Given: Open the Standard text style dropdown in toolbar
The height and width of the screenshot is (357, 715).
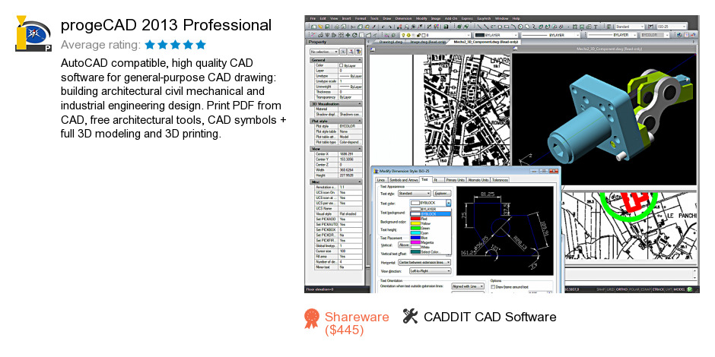Looking at the screenshot, I should click(630, 27).
